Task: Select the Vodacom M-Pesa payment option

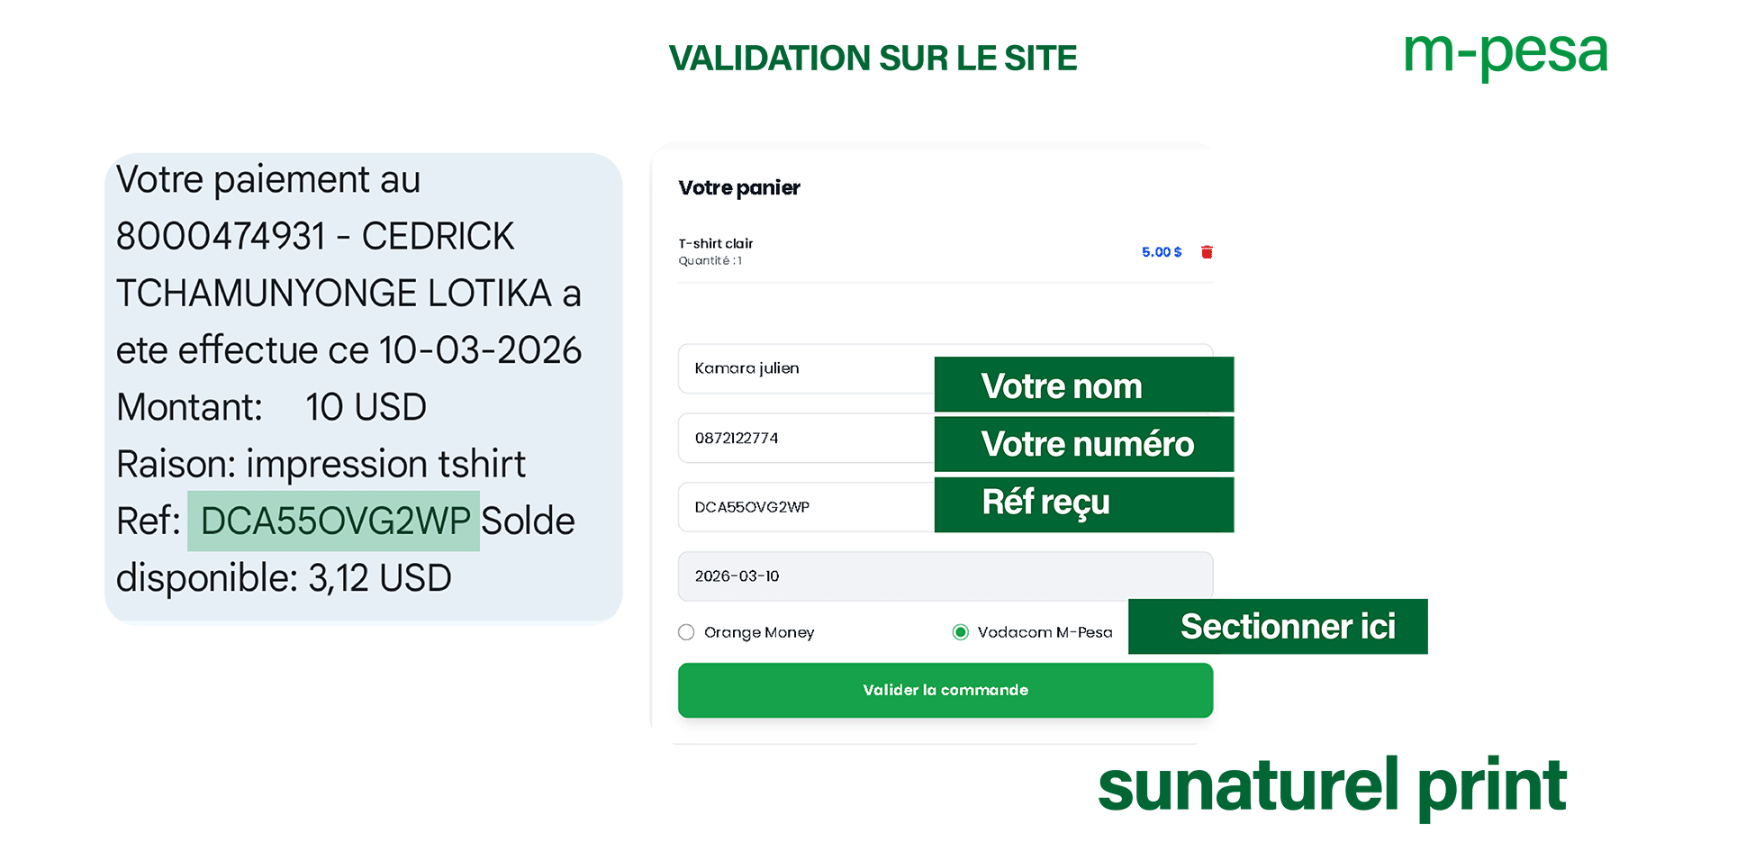Action: click(961, 632)
